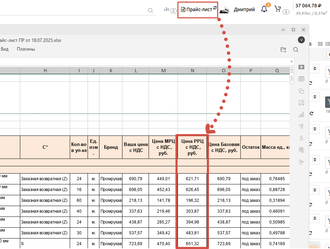Open the shopping cart icon
This screenshot has width=330, height=249.
(x=278, y=9)
